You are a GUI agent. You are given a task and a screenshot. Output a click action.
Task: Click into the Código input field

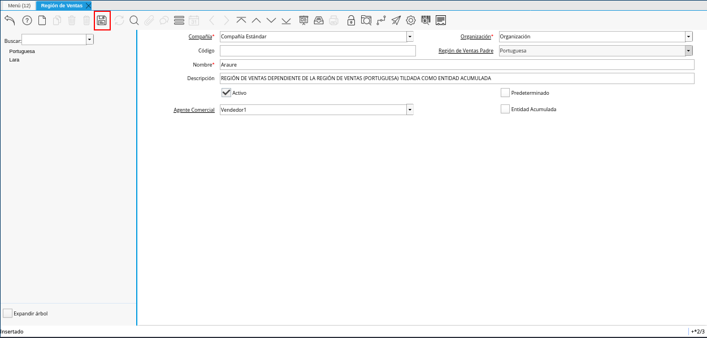click(x=318, y=51)
